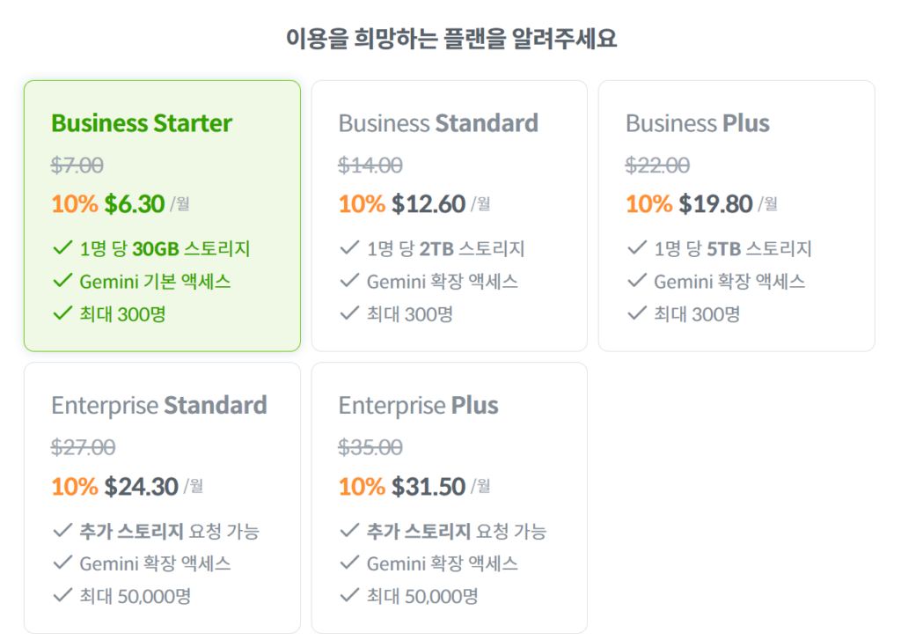Click the checkmark beside Gemini 기본 액세스
This screenshot has width=901, height=640.
click(x=64, y=281)
